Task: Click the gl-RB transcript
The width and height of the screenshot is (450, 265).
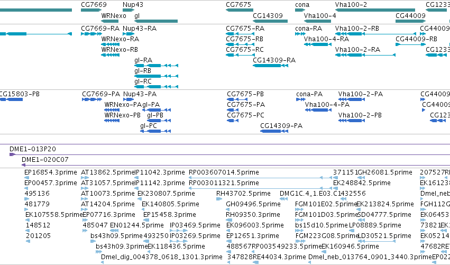Action: (156, 76)
